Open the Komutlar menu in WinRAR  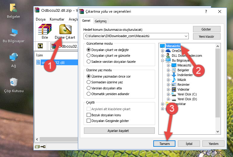(57, 19)
